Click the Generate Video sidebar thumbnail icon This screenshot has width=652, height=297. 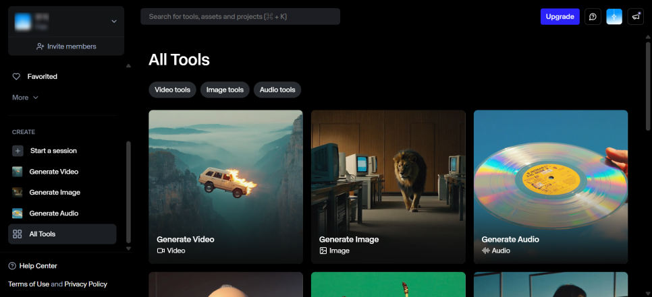coord(18,172)
